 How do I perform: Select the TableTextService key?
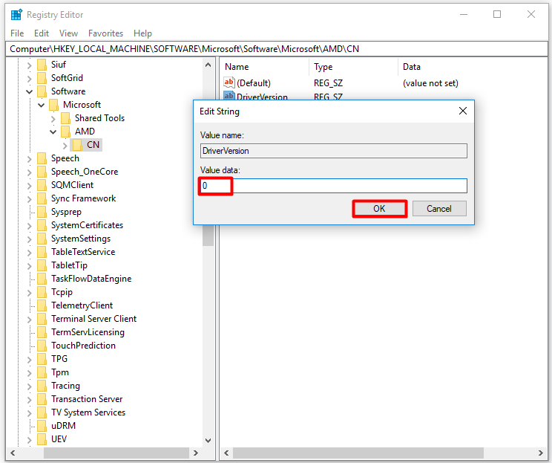(x=83, y=252)
